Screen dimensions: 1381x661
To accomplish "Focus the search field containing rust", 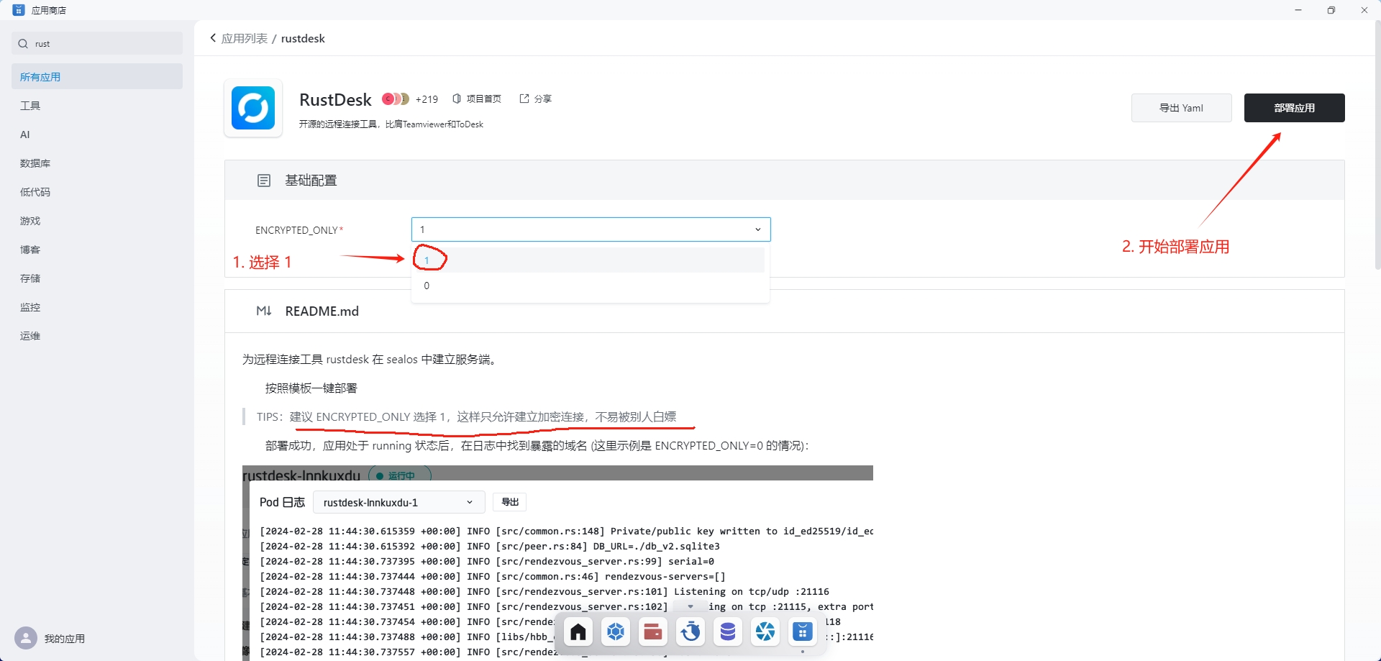I will [97, 43].
